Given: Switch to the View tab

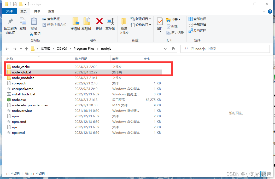Looking at the screenshot, I should point(51,11).
